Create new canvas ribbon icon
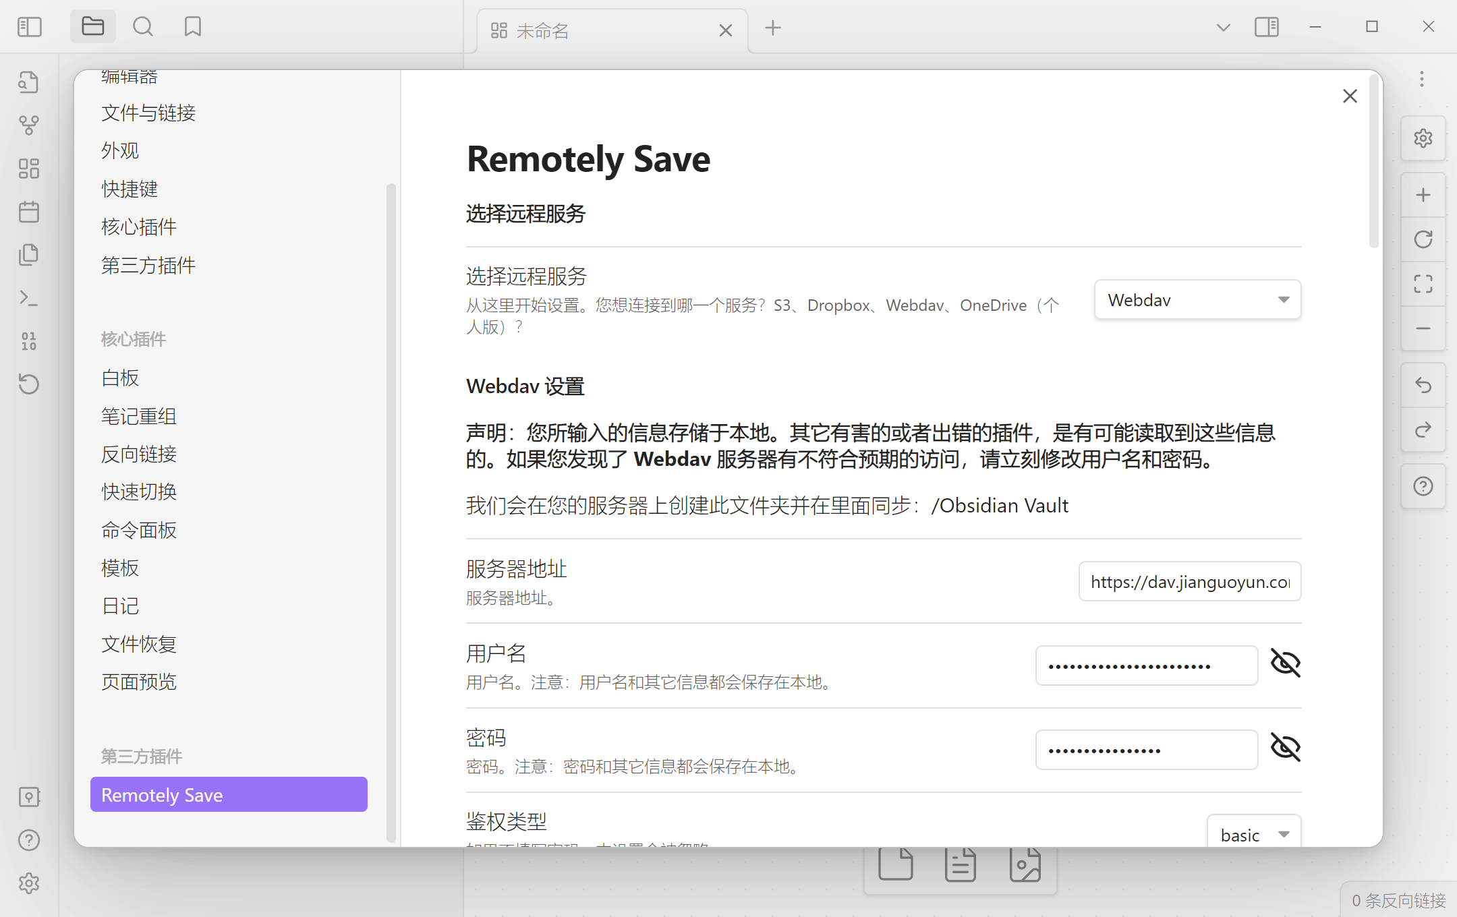The image size is (1457, 917). click(28, 169)
